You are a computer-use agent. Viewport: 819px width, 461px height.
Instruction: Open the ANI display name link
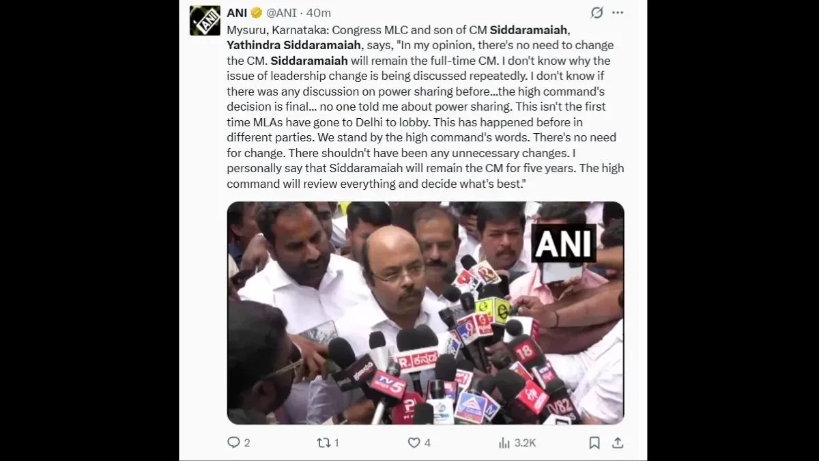[x=237, y=13]
